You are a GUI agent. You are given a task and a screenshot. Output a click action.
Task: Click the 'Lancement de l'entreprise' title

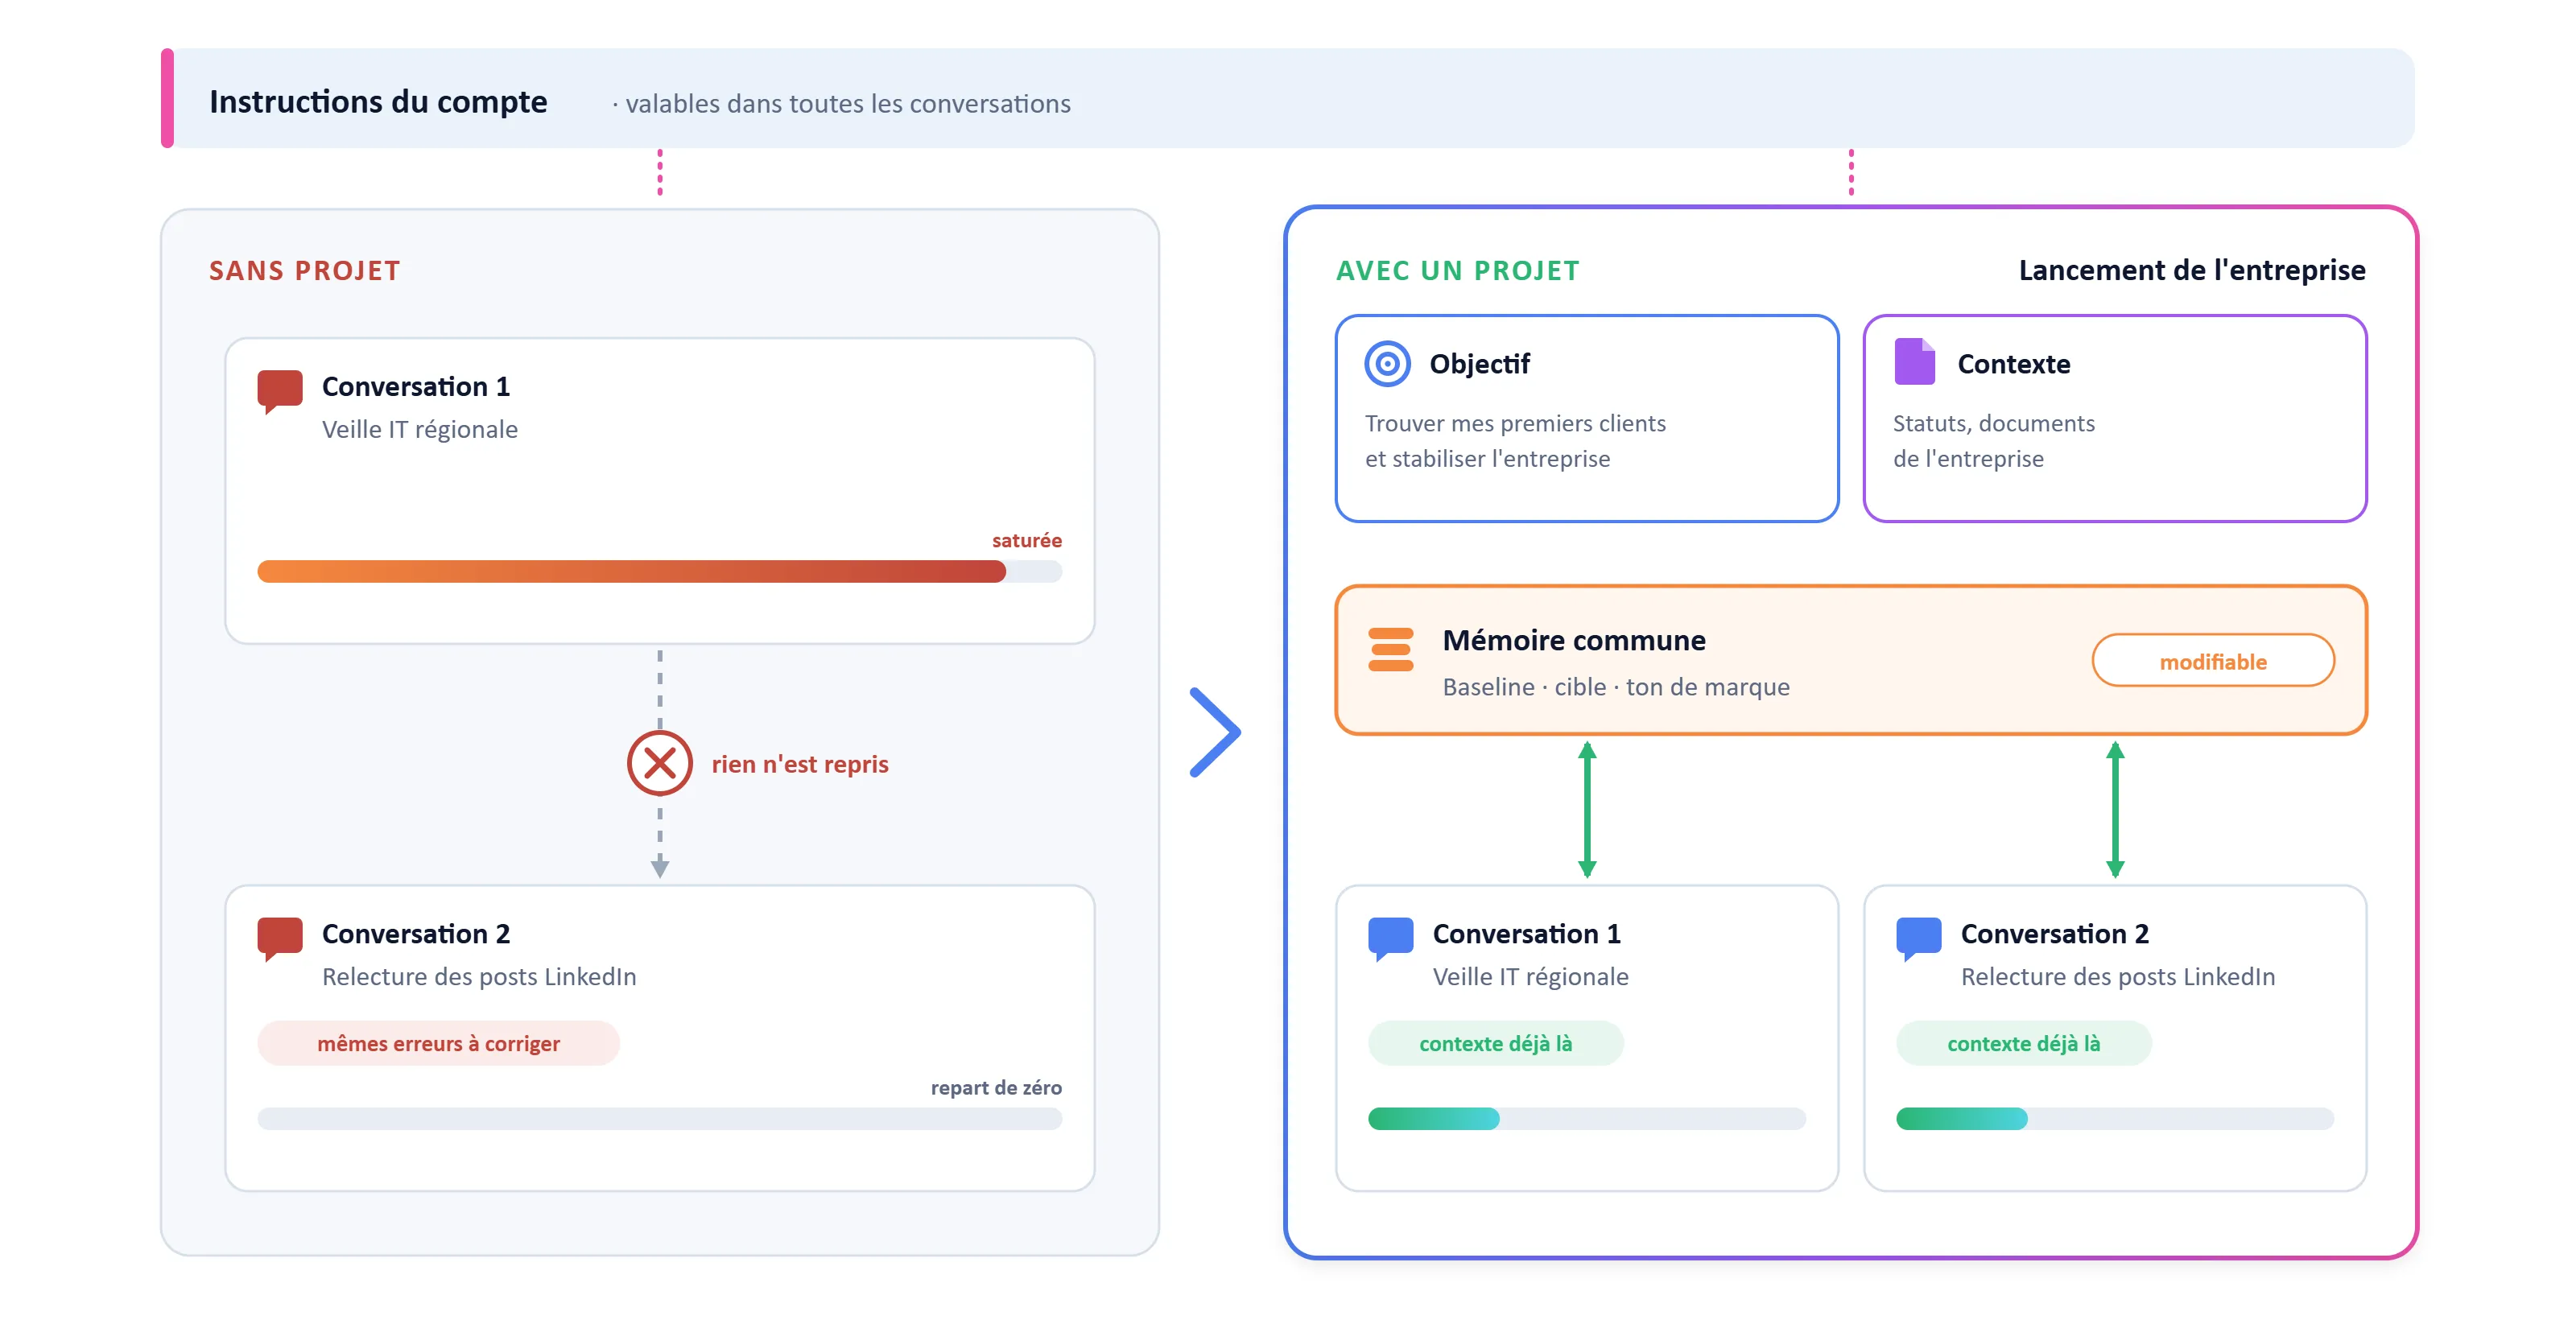click(x=2191, y=271)
